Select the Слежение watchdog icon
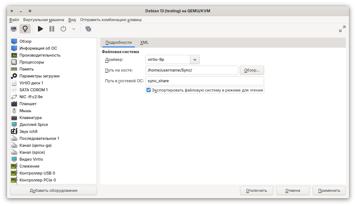 (x=14, y=166)
